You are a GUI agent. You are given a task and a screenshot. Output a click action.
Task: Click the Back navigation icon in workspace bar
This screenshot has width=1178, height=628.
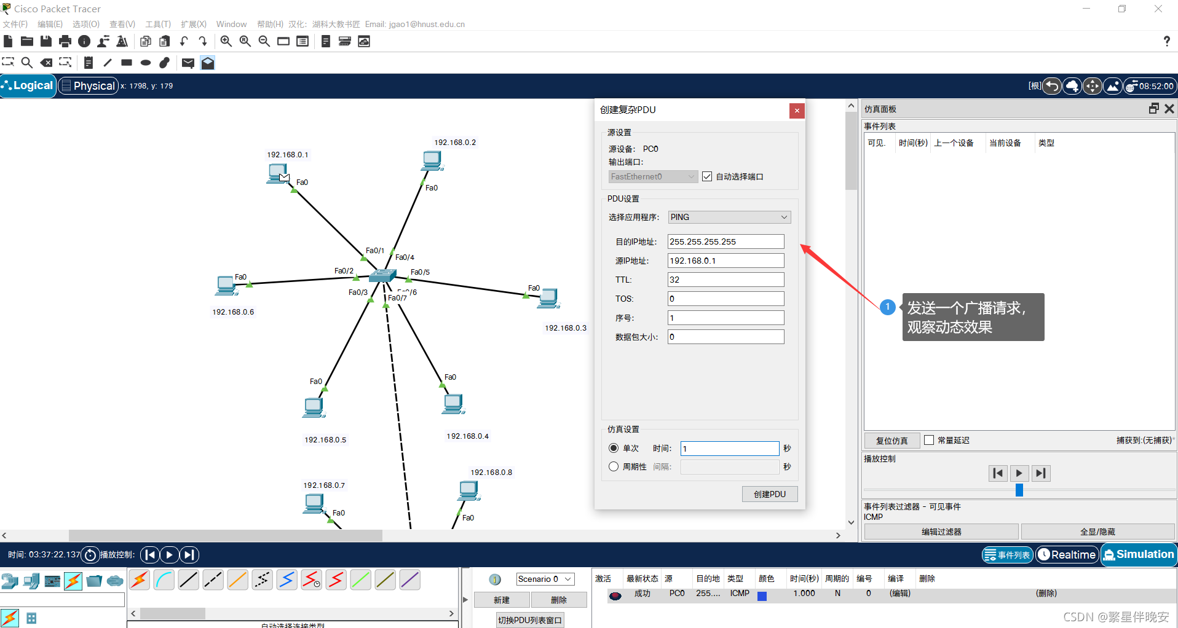(x=1052, y=86)
